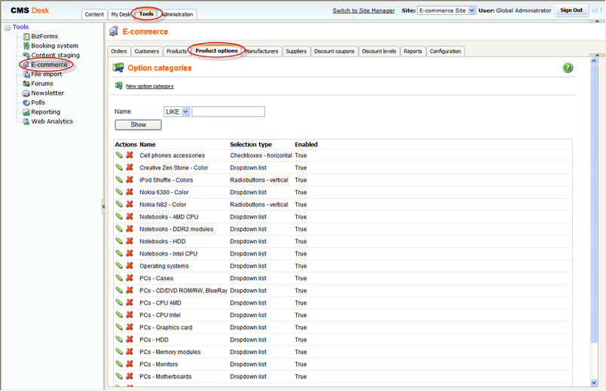Screen dimensions: 606x391
Task: Edit the PCs - Memory modules category
Action: pyautogui.click(x=119, y=352)
